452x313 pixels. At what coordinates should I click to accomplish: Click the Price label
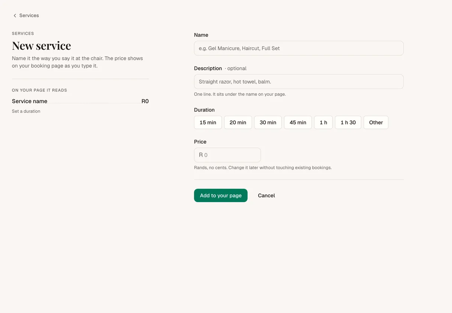[x=200, y=142]
